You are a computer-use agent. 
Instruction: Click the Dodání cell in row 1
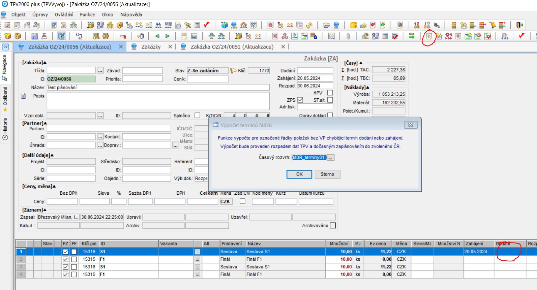click(x=510, y=252)
